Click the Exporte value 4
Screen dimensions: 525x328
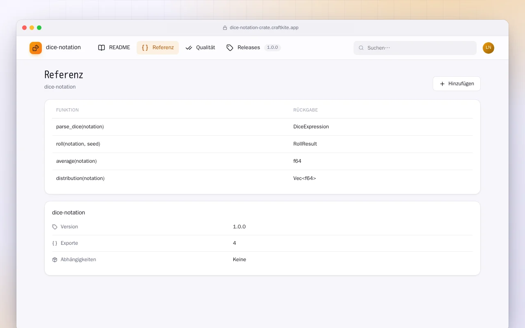pyautogui.click(x=235, y=243)
